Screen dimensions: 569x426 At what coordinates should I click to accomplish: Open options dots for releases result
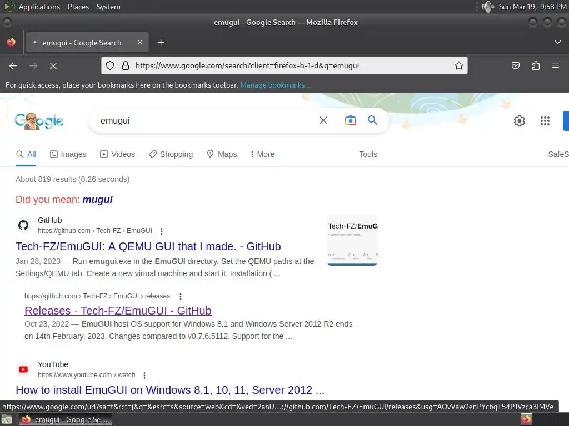(x=181, y=297)
